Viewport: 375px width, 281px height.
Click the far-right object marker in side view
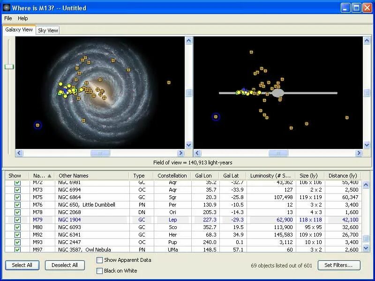(347, 118)
